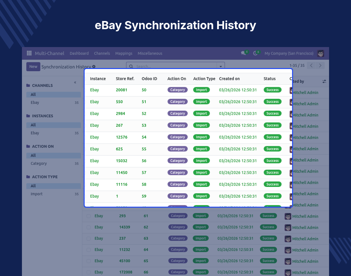
Task: Click the gear icon beside Synchronization History
Action: (x=94, y=66)
